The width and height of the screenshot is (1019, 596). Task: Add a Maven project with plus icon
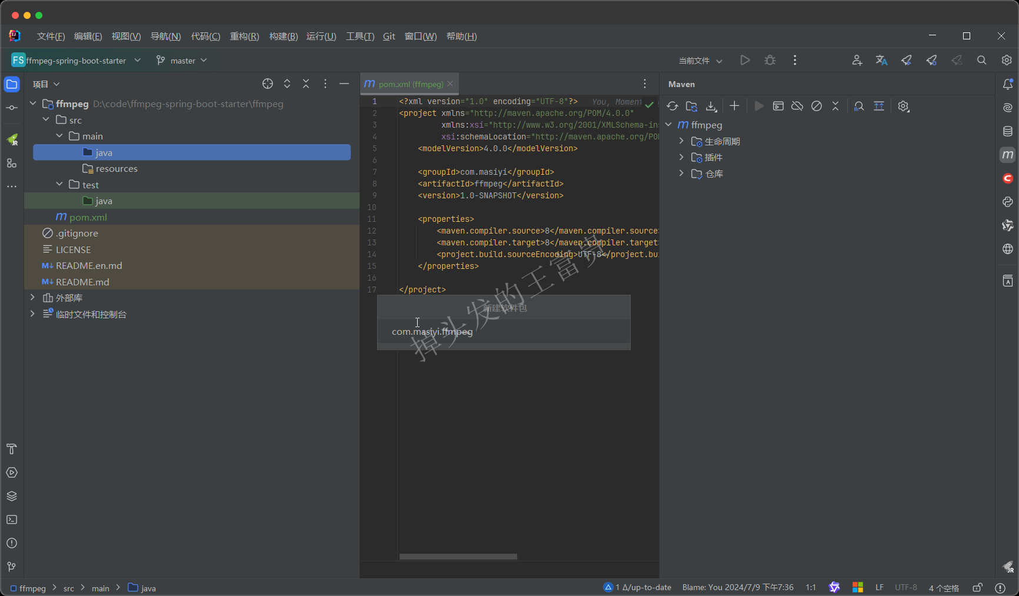click(734, 106)
